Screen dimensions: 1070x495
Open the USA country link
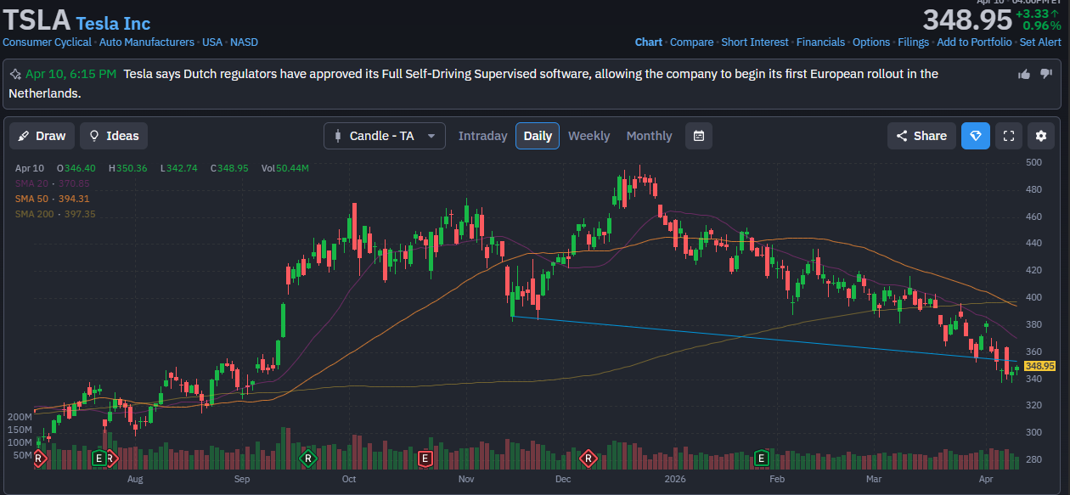(x=212, y=42)
